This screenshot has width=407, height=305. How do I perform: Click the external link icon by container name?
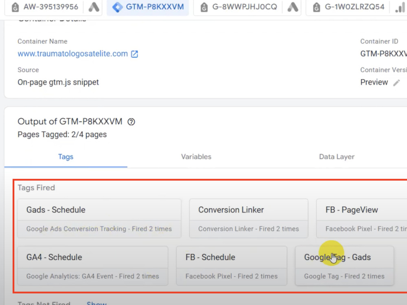point(134,54)
